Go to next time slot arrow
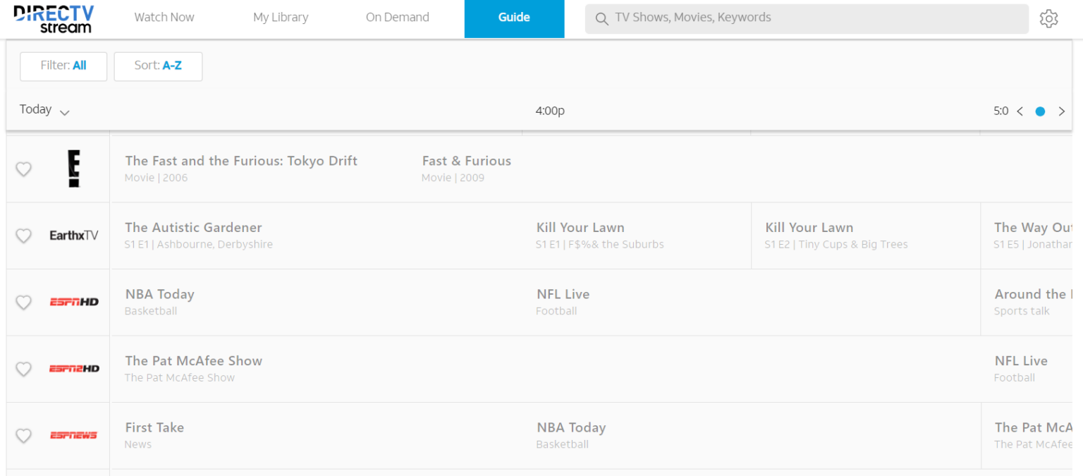Screen dimensions: 1083x476 pyautogui.click(x=1061, y=111)
